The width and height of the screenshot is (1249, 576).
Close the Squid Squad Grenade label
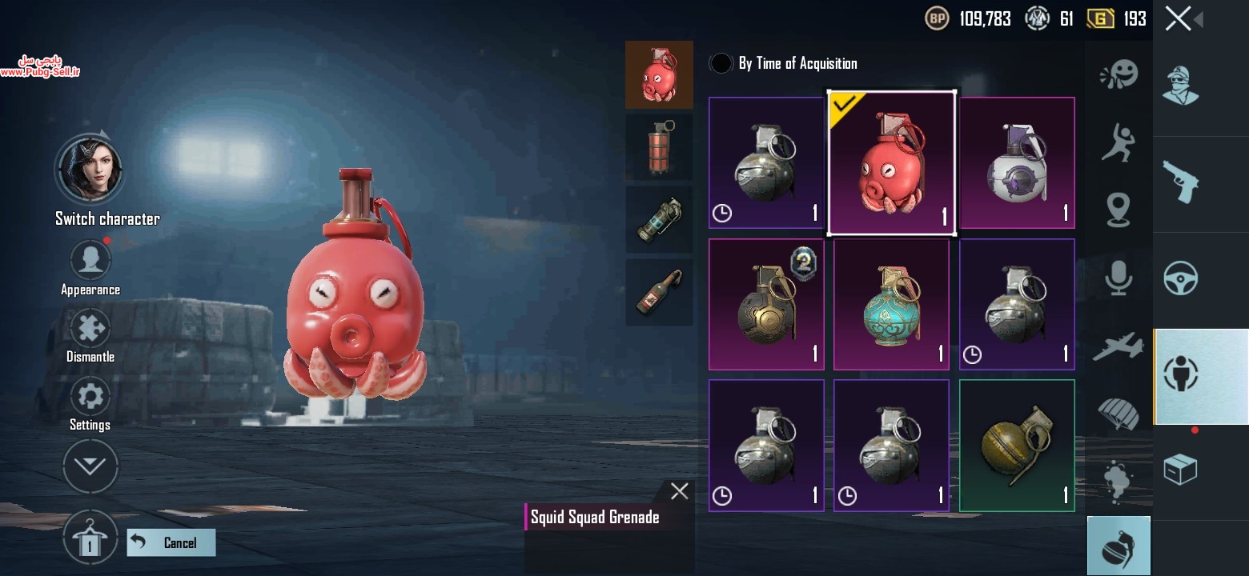coord(679,491)
